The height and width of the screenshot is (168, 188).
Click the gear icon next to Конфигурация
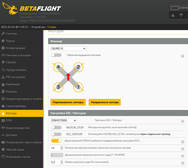[3, 48]
